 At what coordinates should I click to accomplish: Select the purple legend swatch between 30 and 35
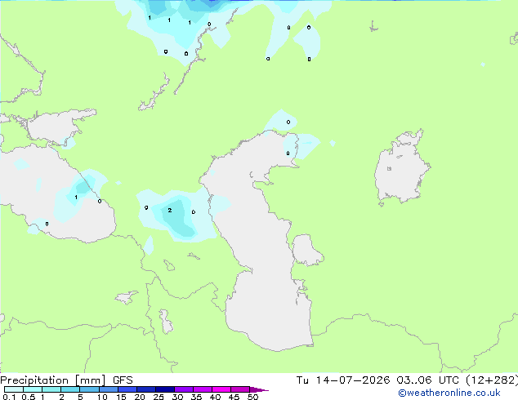[183, 389]
